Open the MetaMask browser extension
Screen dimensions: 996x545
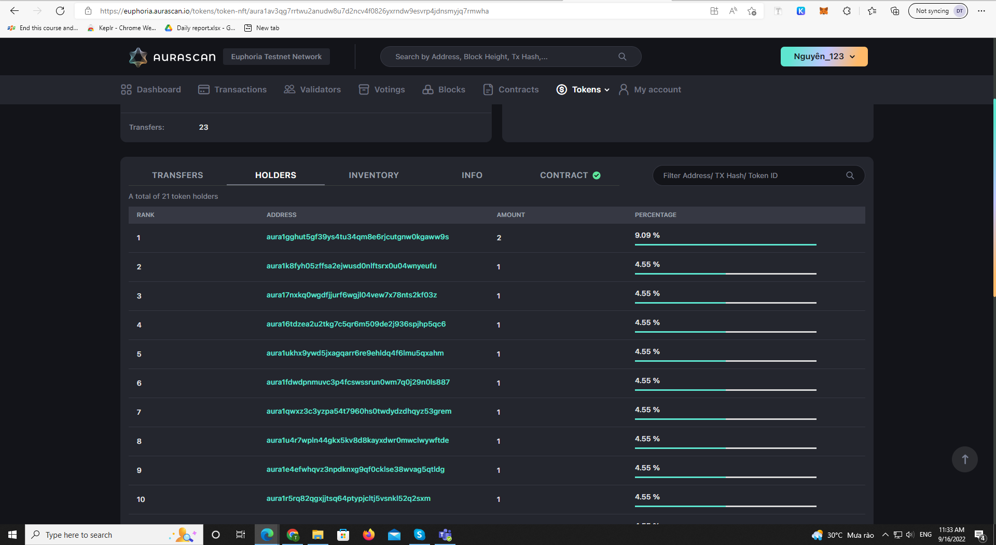point(824,11)
